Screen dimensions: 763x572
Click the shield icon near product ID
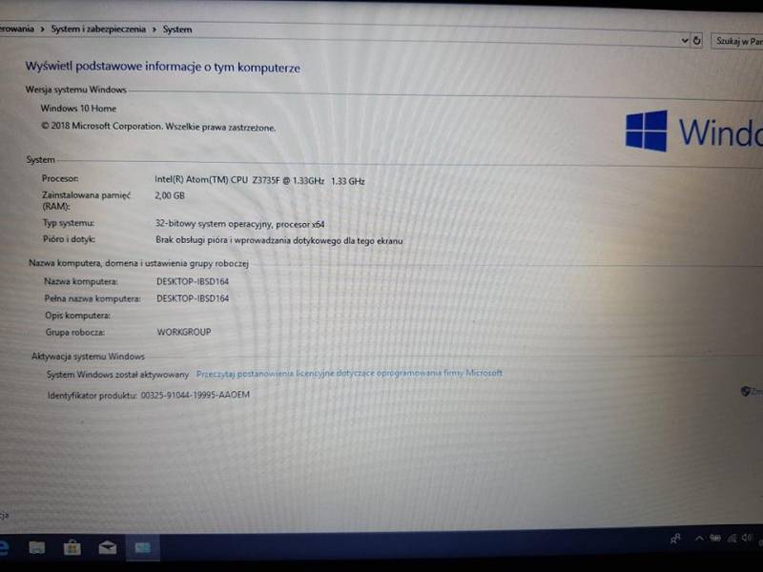point(745,391)
